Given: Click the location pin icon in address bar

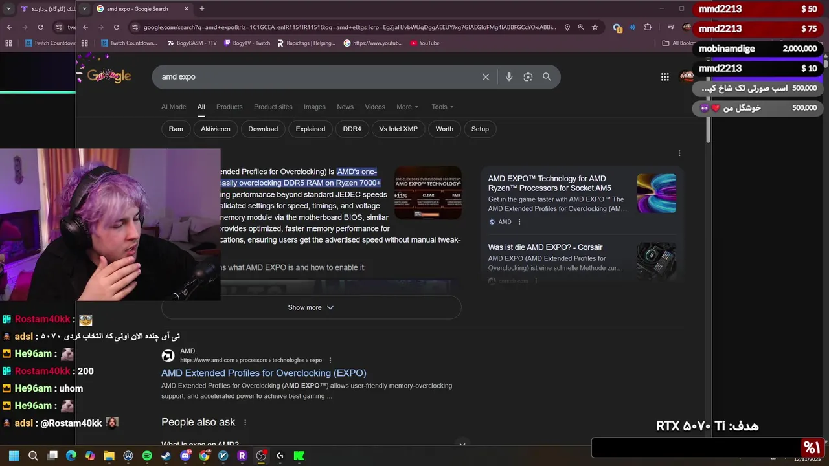Looking at the screenshot, I should click(x=567, y=27).
